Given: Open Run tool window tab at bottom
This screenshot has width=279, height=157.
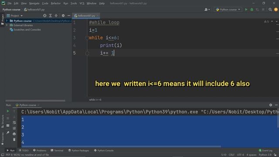Looking at the screenshot, I should 10,150.
